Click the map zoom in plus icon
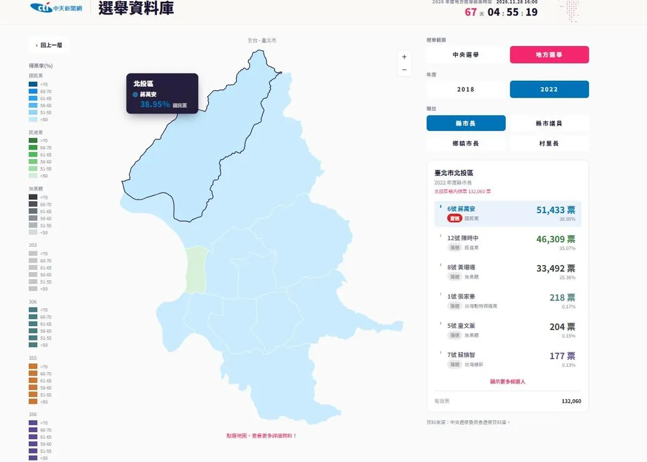Image resolution: width=647 pixels, height=462 pixels. 404,57
